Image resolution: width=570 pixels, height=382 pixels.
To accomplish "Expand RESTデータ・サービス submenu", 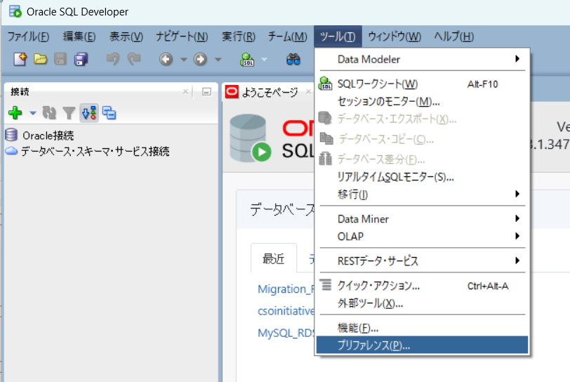I will (422, 261).
